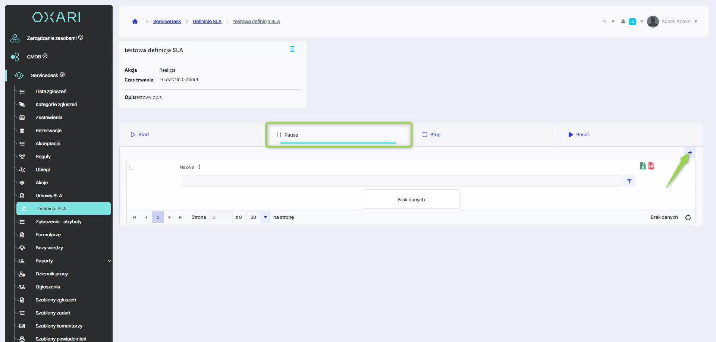Open the PL language dropdown
716x342 pixels.
(x=608, y=22)
